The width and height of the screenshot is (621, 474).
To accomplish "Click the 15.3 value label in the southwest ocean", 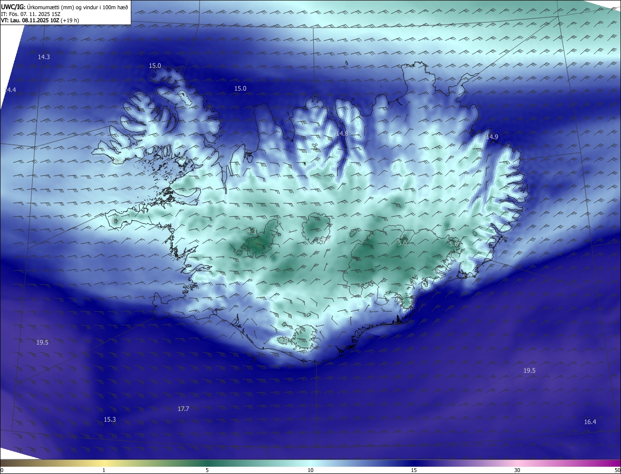I will click(110, 419).
